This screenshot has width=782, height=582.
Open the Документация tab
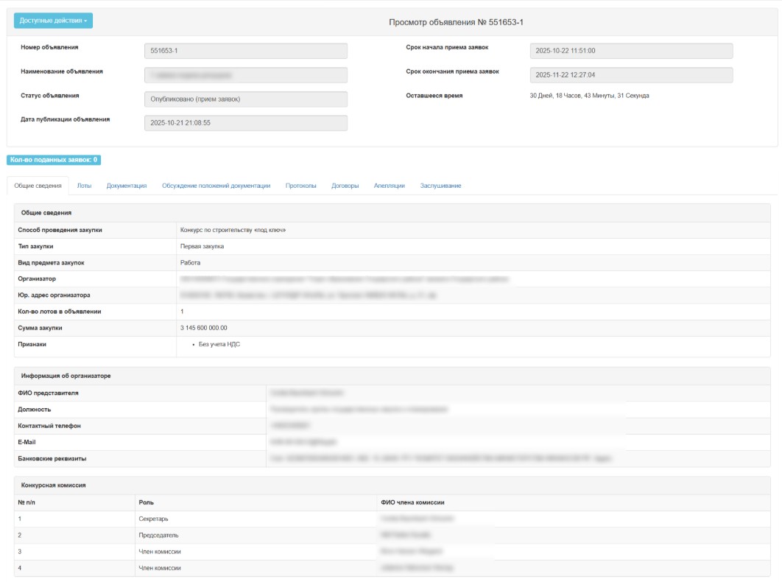tap(127, 186)
